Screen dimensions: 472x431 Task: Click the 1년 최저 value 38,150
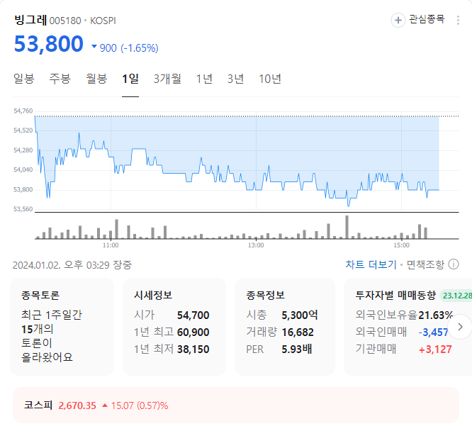193,349
